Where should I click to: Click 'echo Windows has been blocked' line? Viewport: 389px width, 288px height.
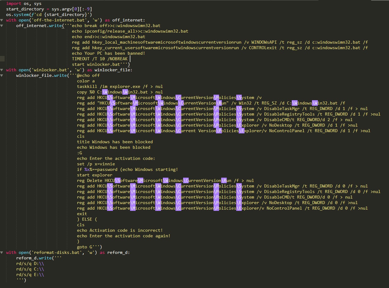114,147
